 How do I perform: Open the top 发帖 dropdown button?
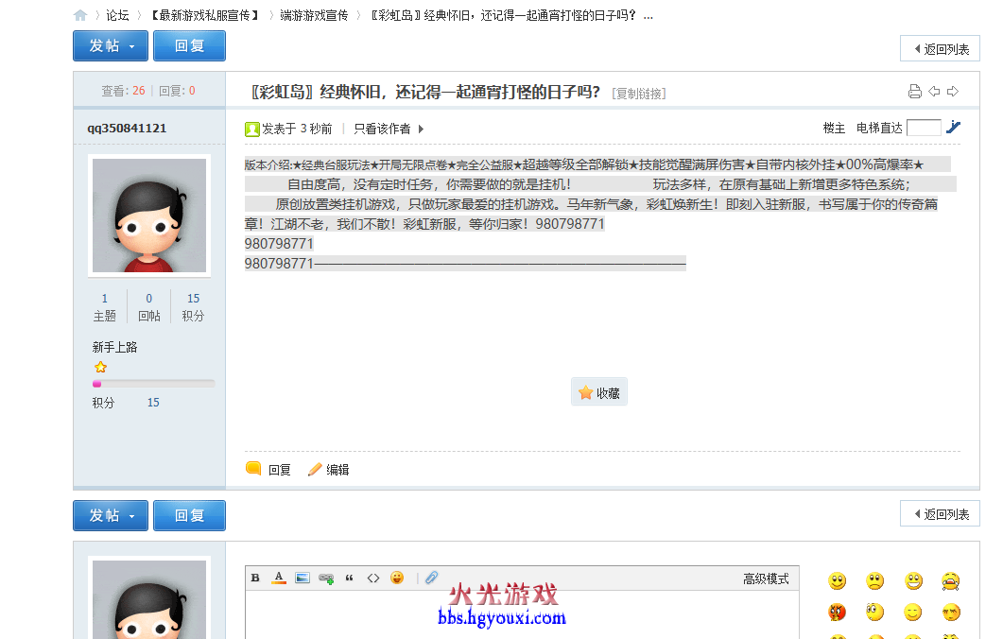point(111,46)
